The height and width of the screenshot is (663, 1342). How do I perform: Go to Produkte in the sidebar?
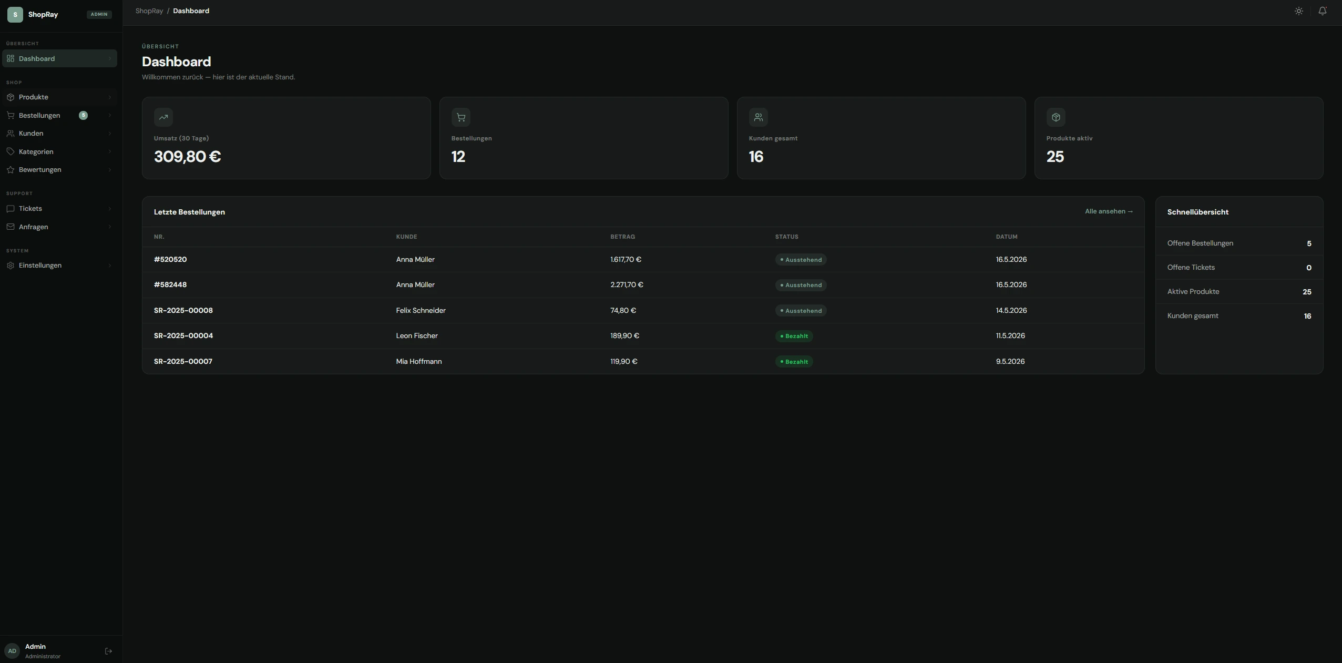pyautogui.click(x=59, y=97)
